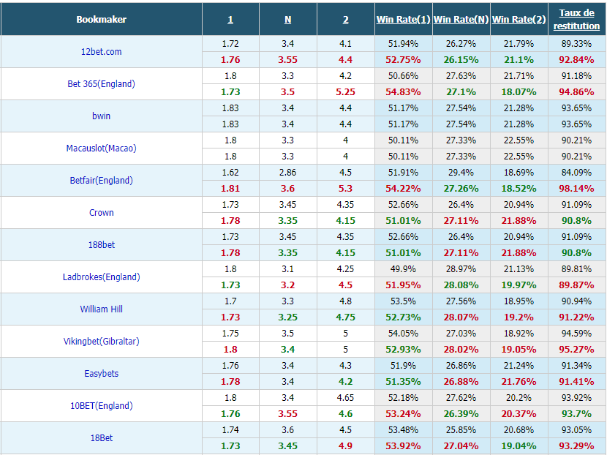Select 12bet.com opening win rate 51.94%
This screenshot has height=455, width=607.
(404, 44)
